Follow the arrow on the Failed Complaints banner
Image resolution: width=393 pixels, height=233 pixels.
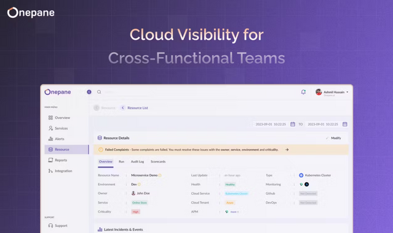287,150
